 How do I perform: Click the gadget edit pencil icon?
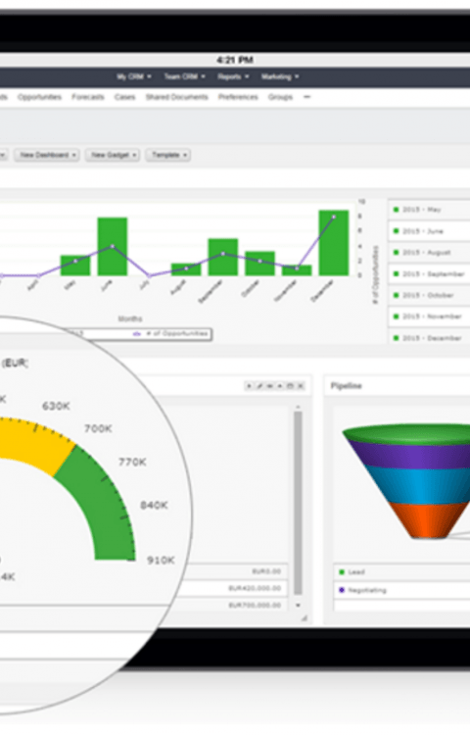point(259,386)
